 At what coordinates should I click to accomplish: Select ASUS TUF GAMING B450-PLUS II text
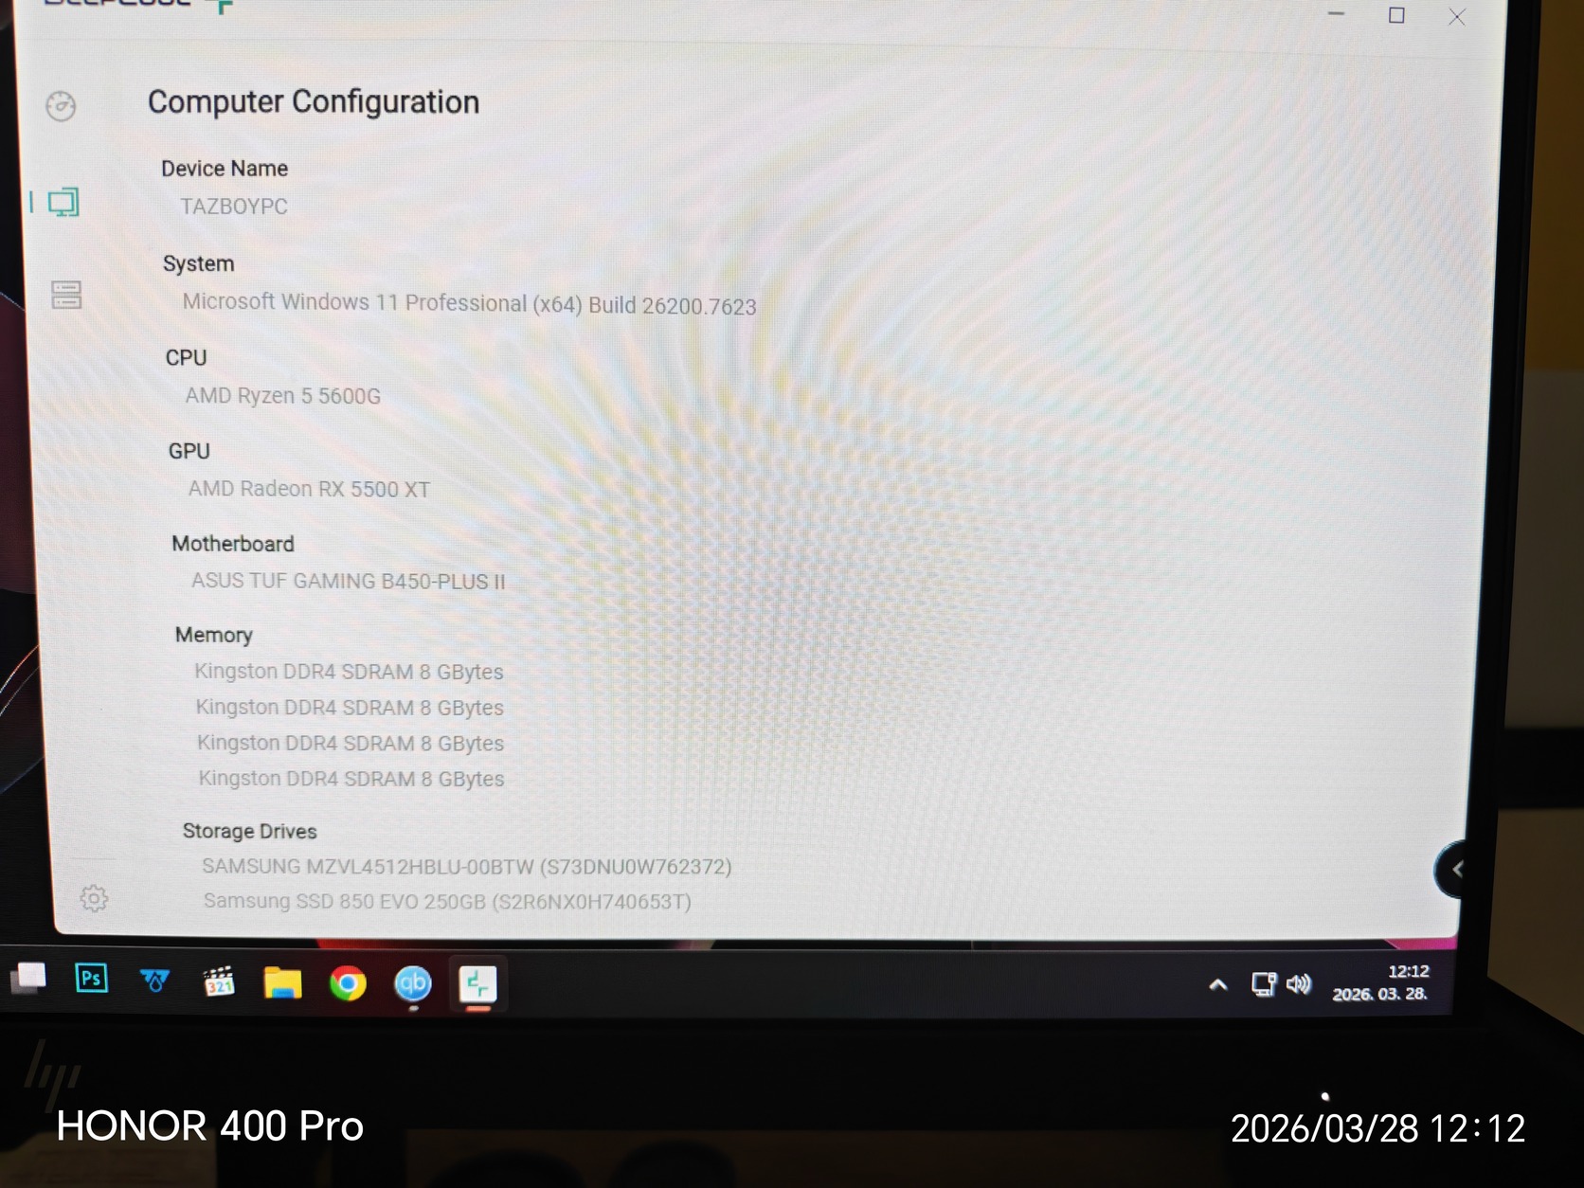point(349,581)
